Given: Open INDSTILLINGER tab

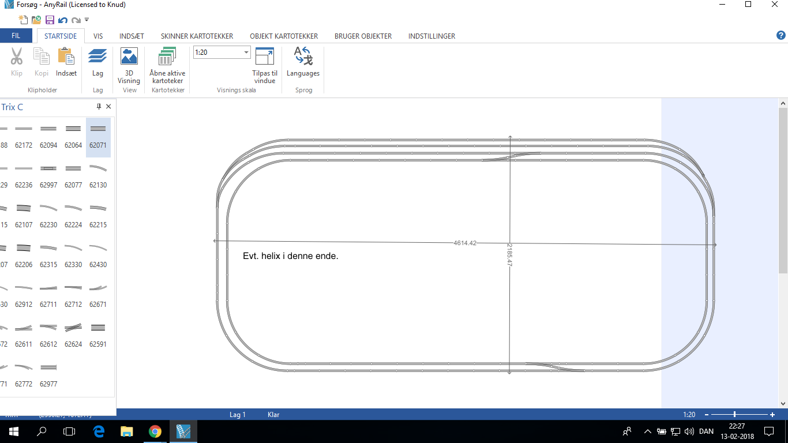Looking at the screenshot, I should point(431,36).
